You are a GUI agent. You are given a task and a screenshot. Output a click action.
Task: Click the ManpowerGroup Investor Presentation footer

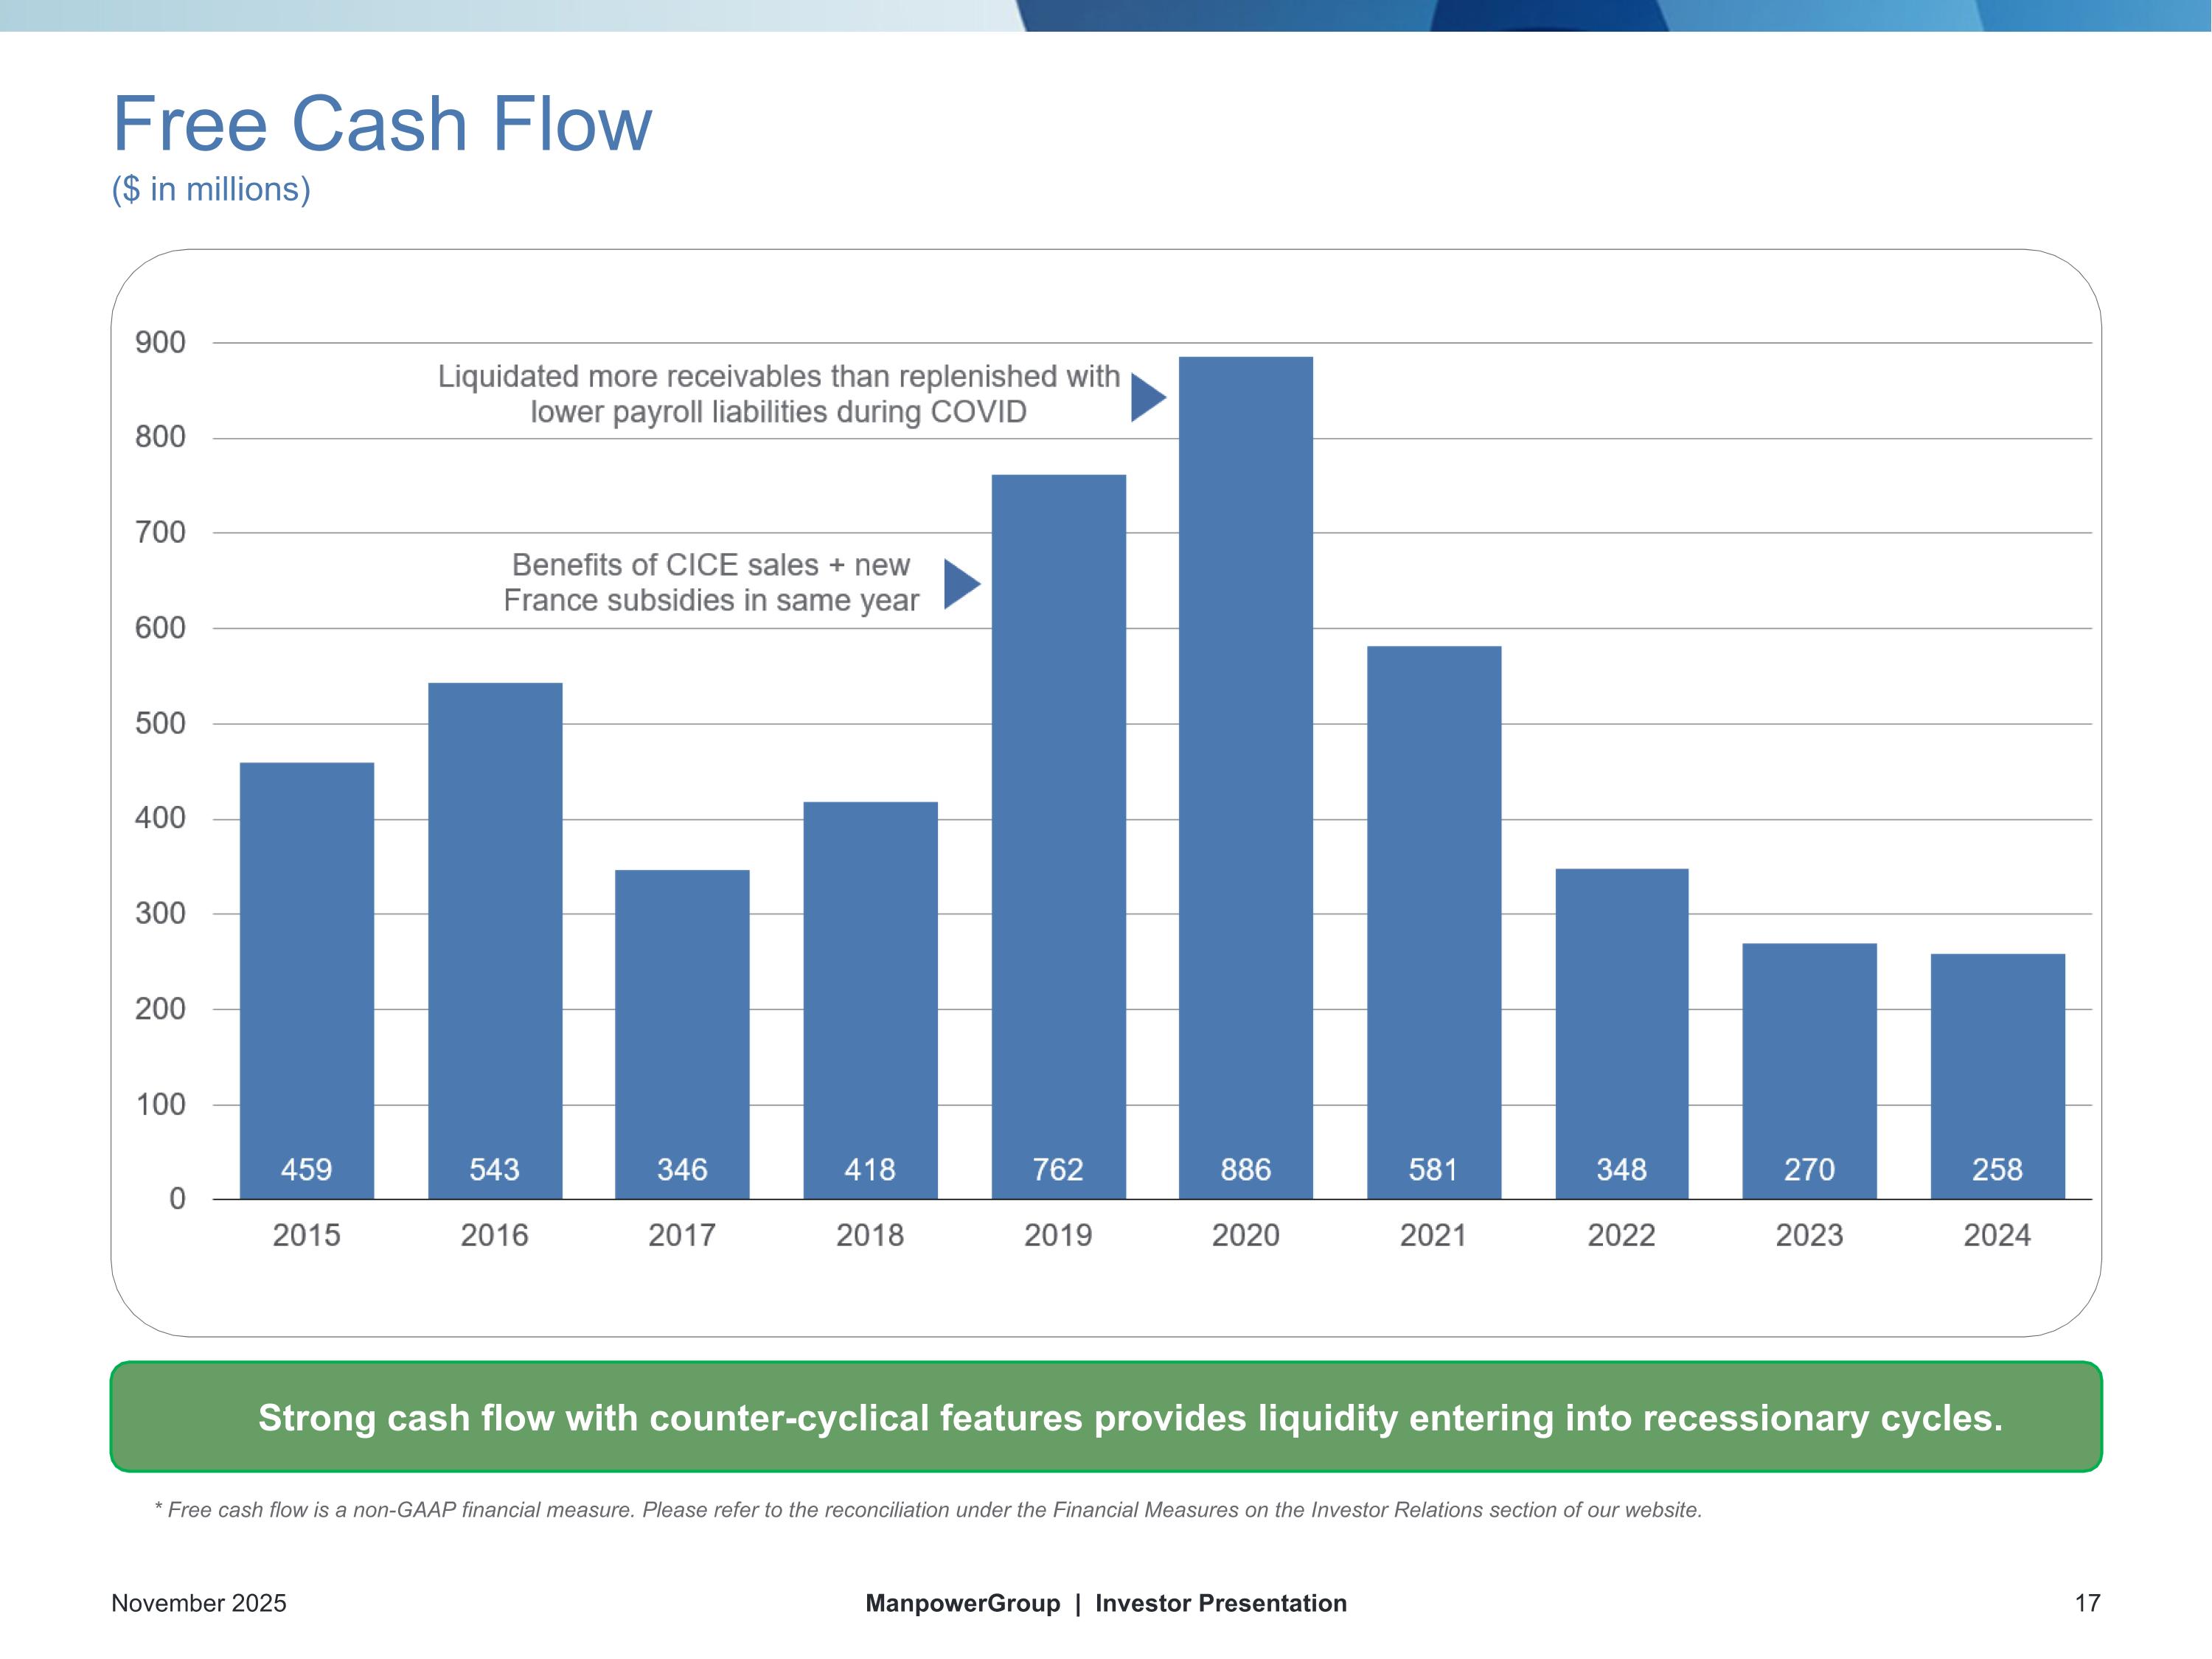(x=1105, y=1603)
